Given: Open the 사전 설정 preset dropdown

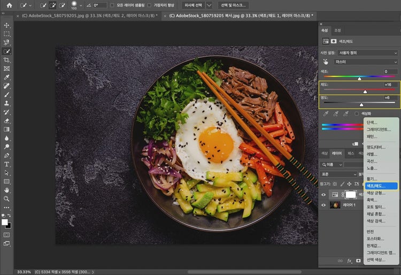Looking at the screenshot, I should point(367,53).
